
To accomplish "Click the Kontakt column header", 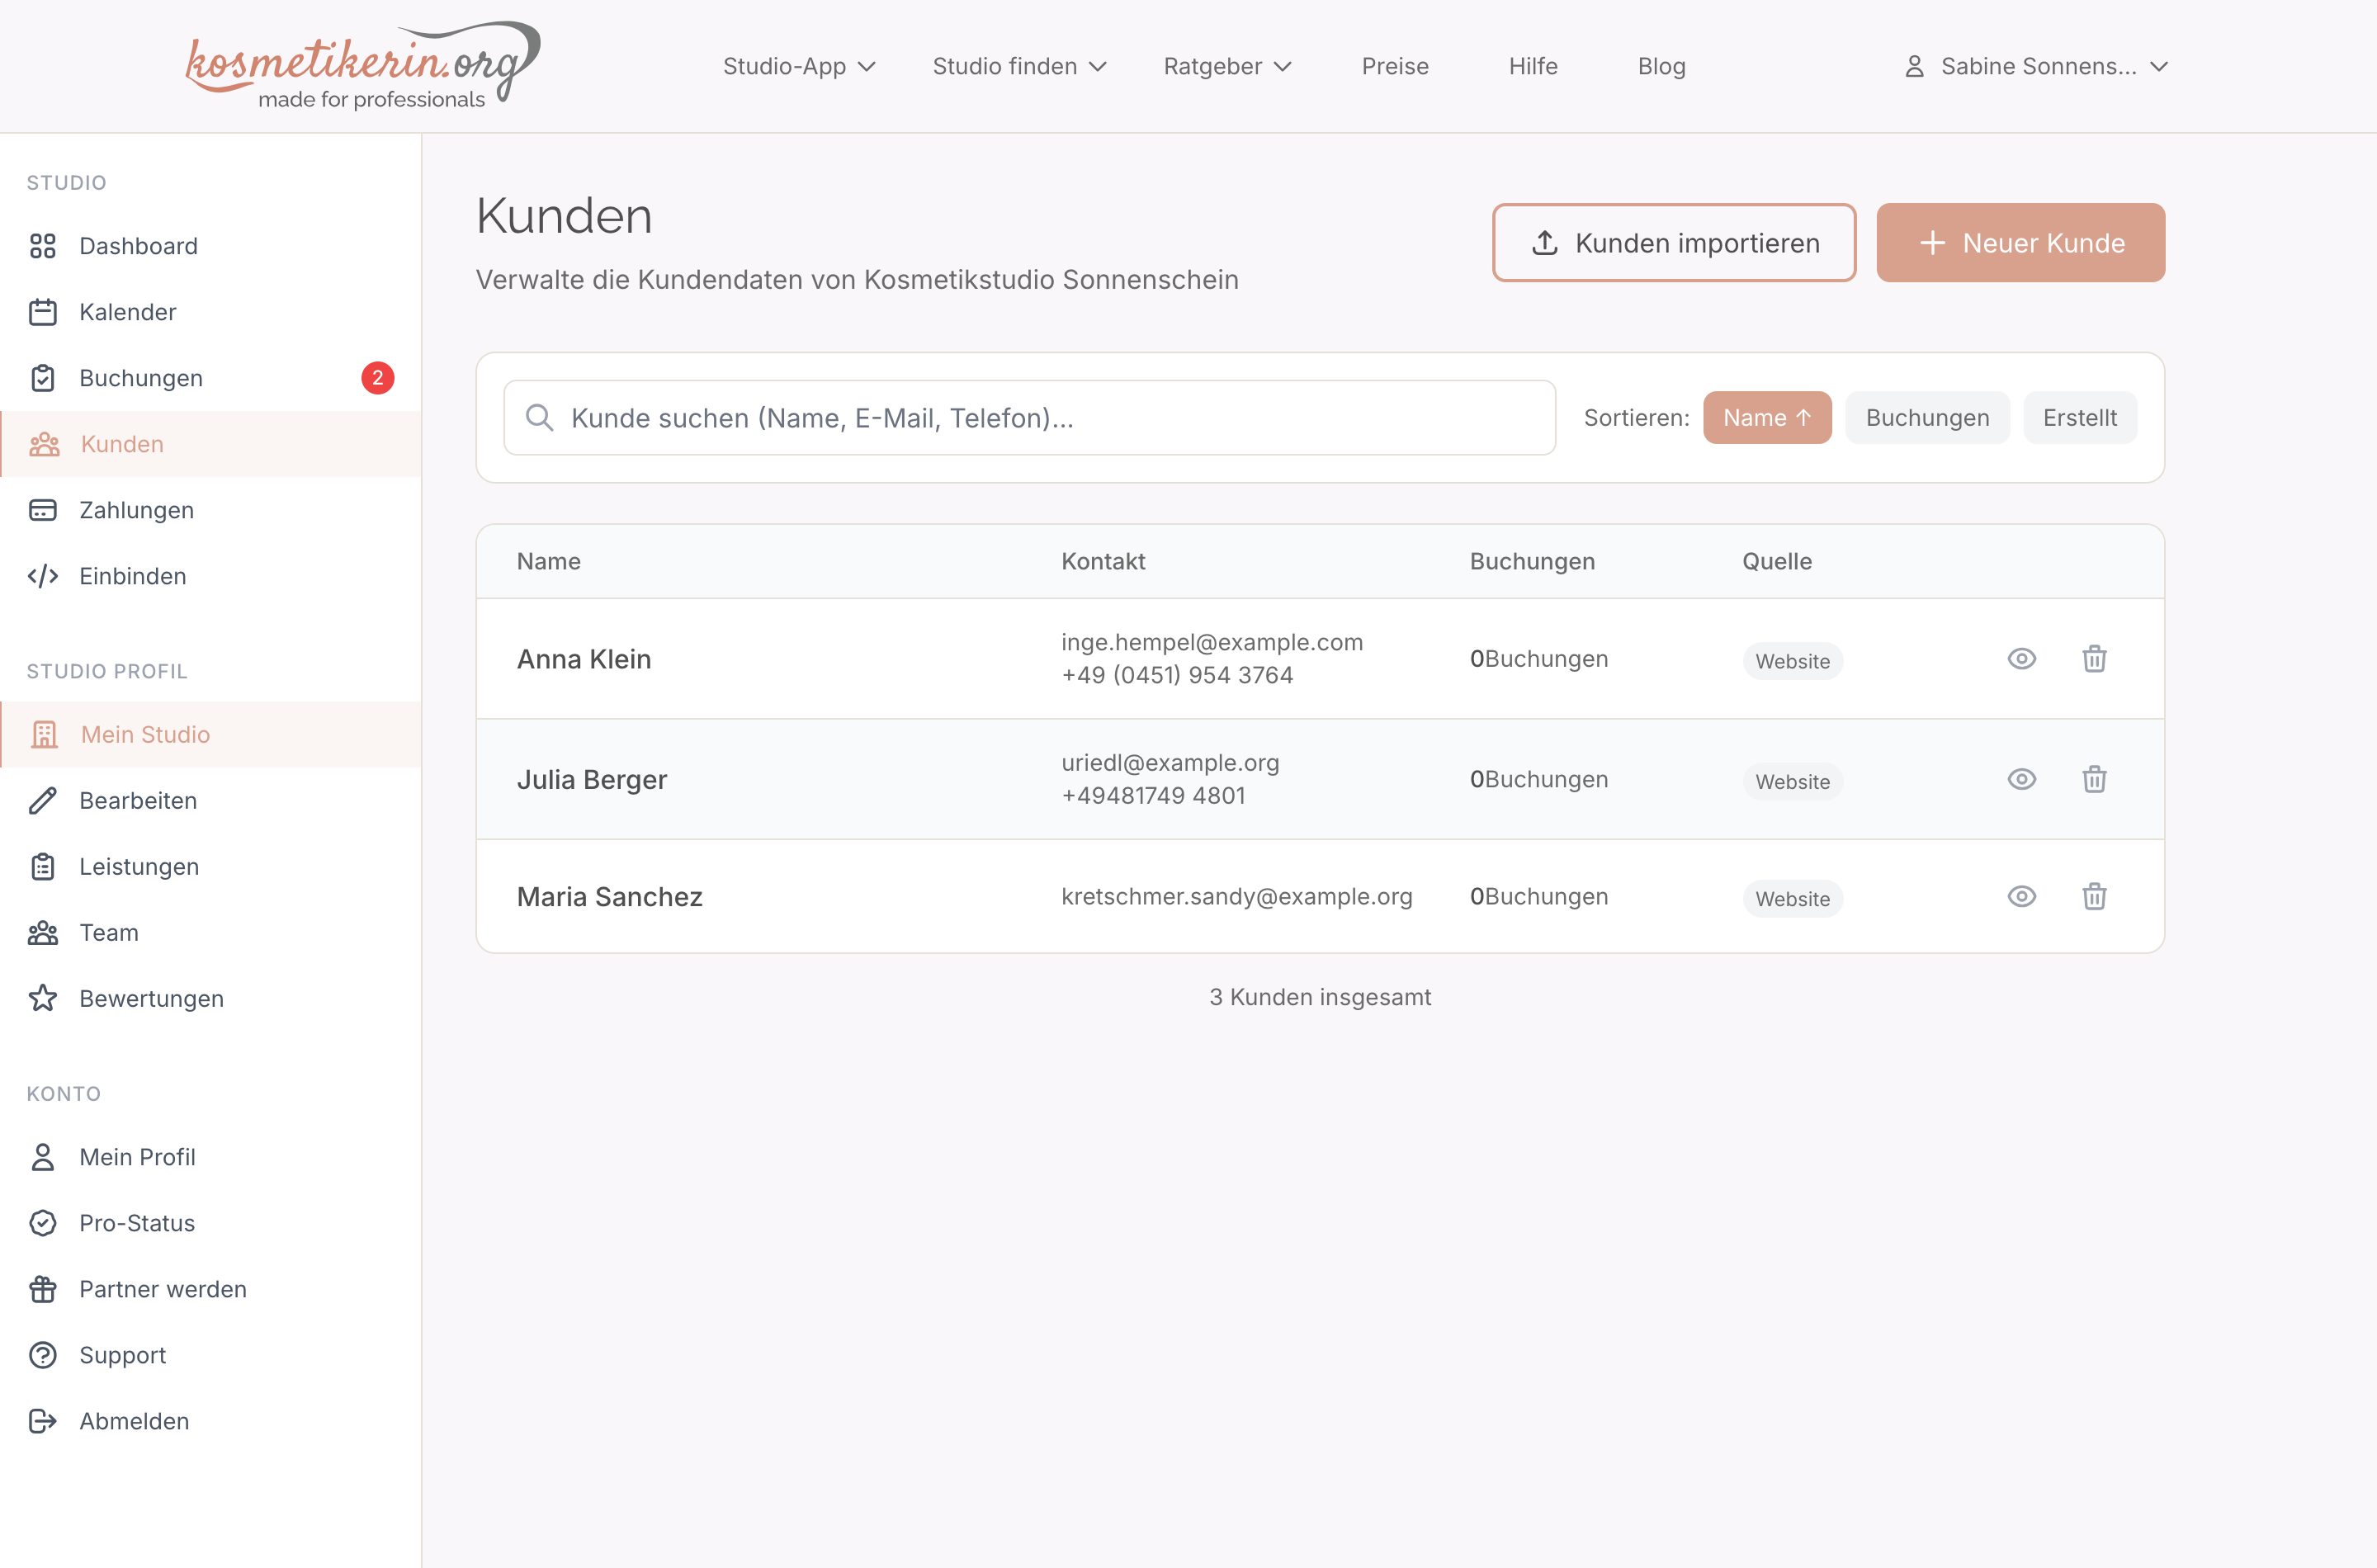I will (x=1103, y=561).
